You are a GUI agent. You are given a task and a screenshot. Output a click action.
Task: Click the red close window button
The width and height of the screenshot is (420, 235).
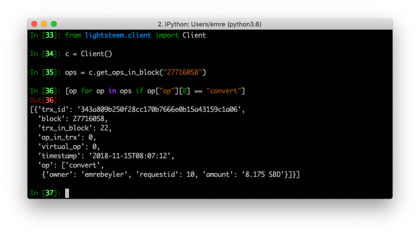34,24
